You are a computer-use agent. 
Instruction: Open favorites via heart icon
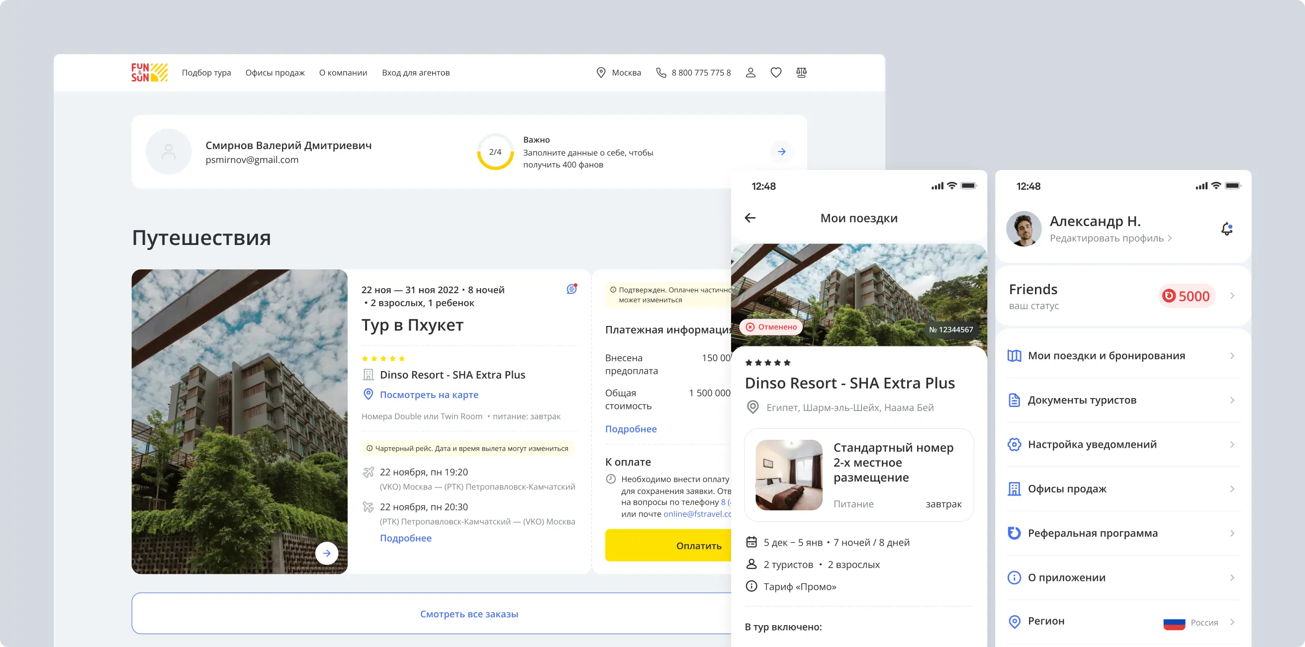click(776, 73)
